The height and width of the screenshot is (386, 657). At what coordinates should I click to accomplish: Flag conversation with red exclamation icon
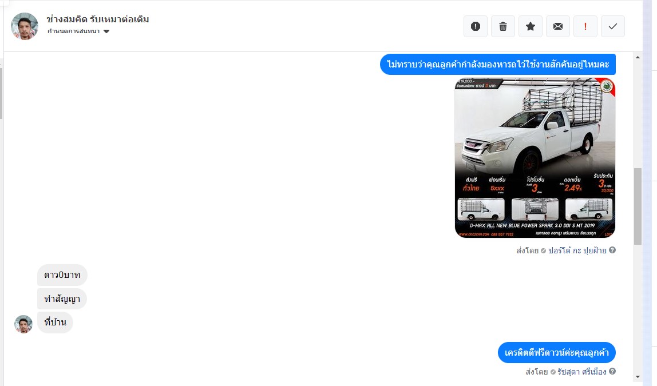[x=585, y=26]
